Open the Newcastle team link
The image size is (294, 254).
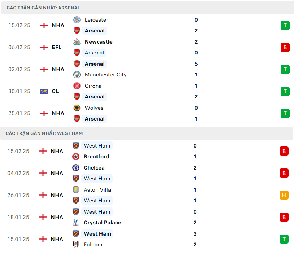99,42
